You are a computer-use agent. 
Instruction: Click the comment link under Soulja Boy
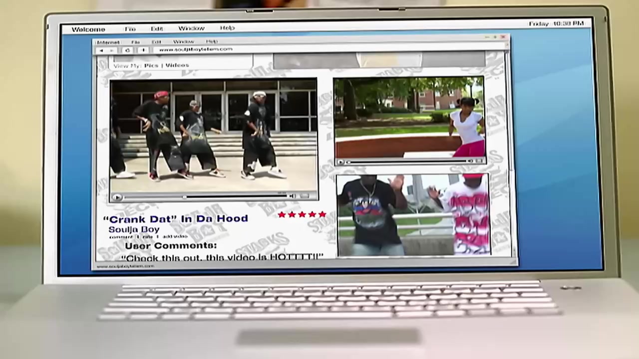click(x=121, y=236)
